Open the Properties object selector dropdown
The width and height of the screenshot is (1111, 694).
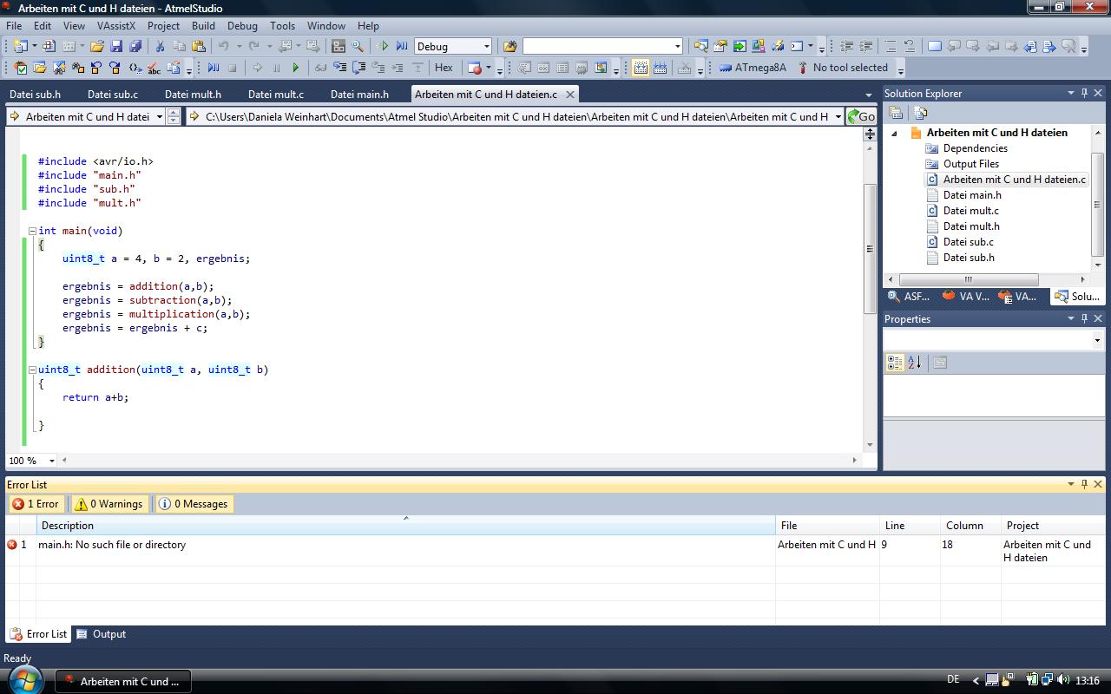coord(1097,341)
